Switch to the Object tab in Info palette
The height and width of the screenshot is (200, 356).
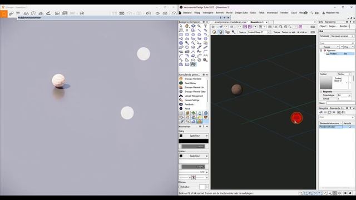point(323,26)
